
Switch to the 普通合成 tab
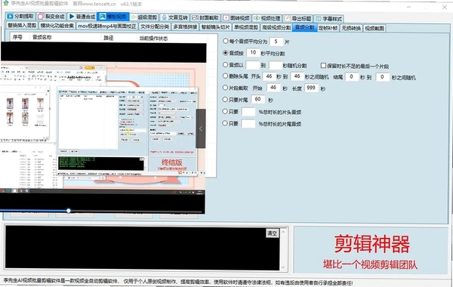[x=82, y=17]
